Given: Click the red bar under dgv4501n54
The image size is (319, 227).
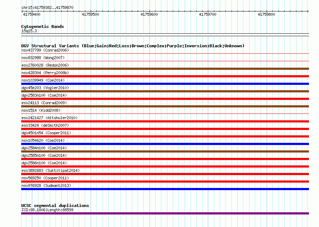Looking at the screenshot, I should 165,136.
